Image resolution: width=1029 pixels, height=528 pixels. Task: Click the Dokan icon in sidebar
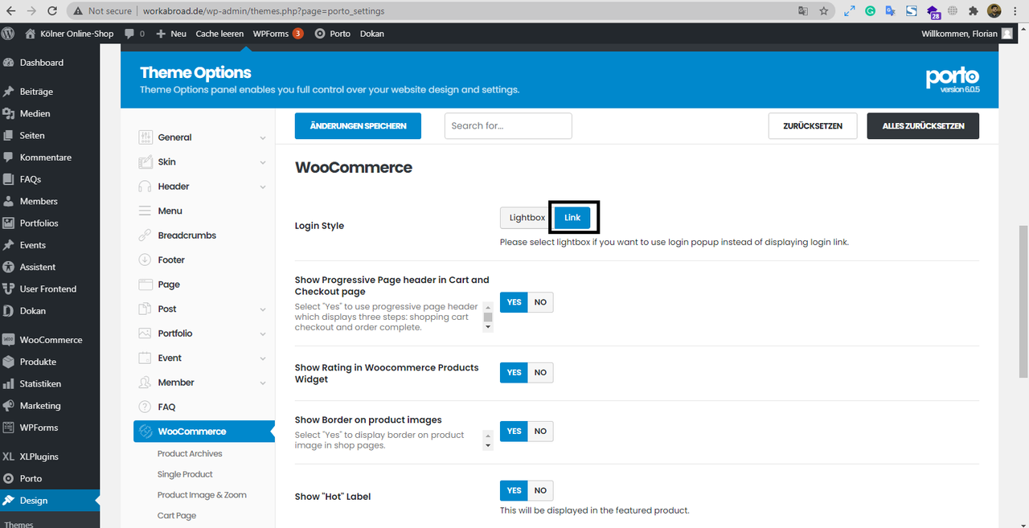[x=9, y=311]
